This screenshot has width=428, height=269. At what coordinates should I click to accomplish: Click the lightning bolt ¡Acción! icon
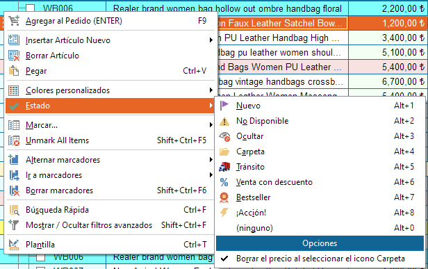coord(224,213)
